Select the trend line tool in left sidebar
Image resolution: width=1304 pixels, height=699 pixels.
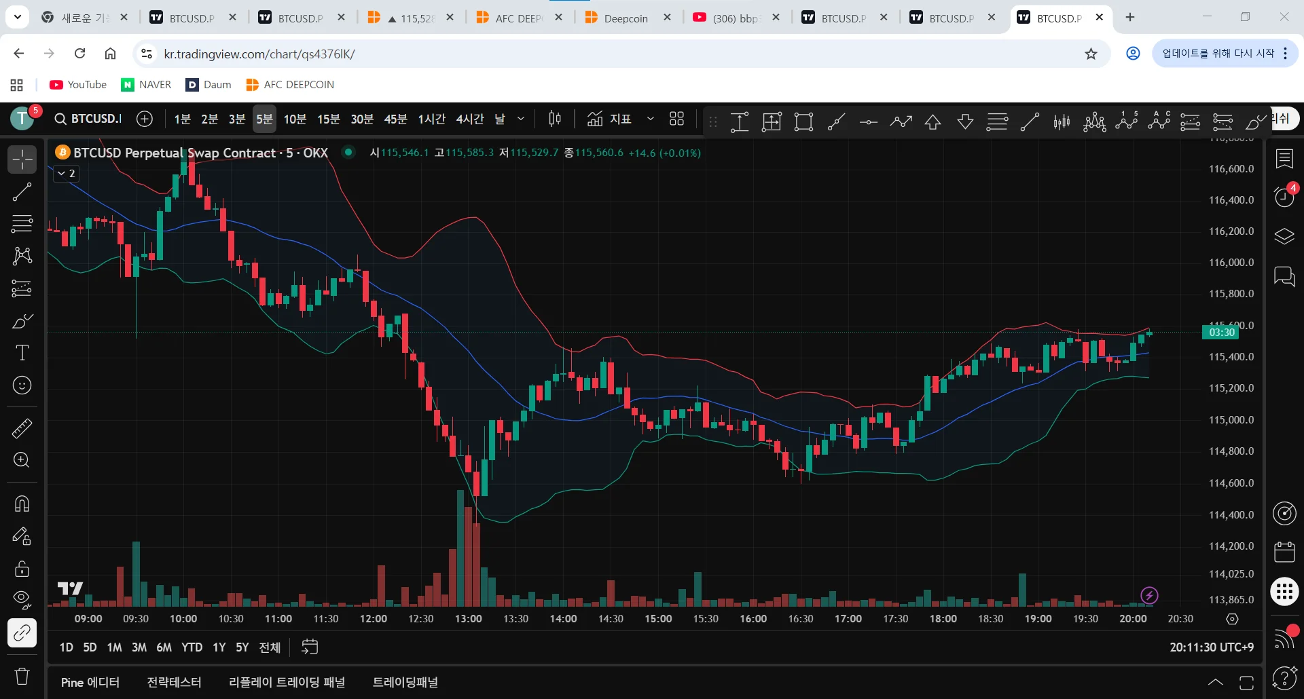click(x=22, y=192)
